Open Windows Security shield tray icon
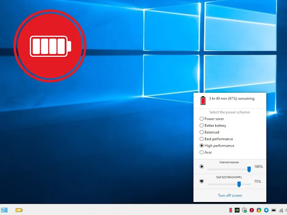The height and width of the screenshot is (215, 287). click(x=244, y=210)
